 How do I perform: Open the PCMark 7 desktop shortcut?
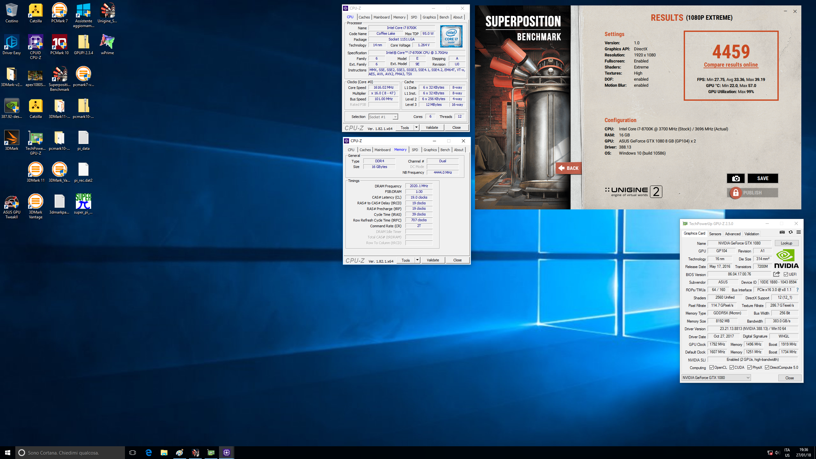click(x=60, y=13)
